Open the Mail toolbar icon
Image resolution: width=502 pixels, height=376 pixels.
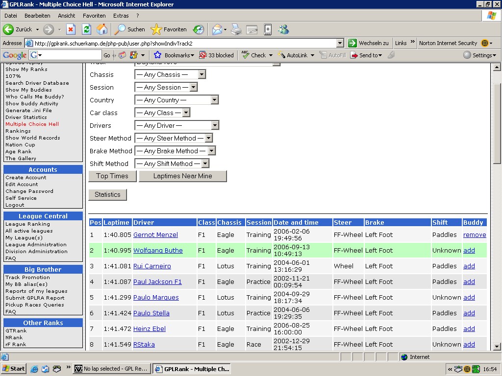(217, 29)
